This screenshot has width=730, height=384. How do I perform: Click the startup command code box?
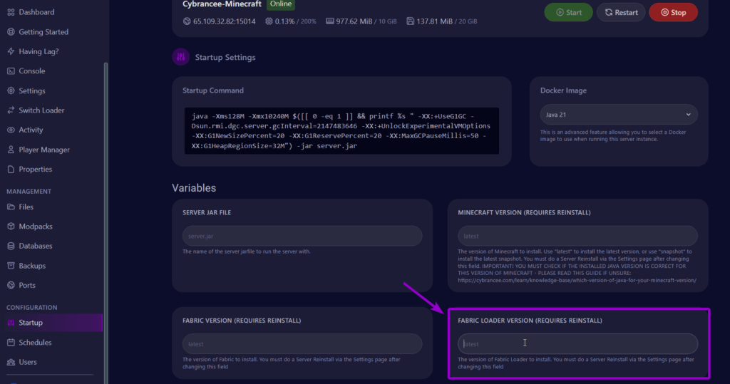(x=341, y=131)
